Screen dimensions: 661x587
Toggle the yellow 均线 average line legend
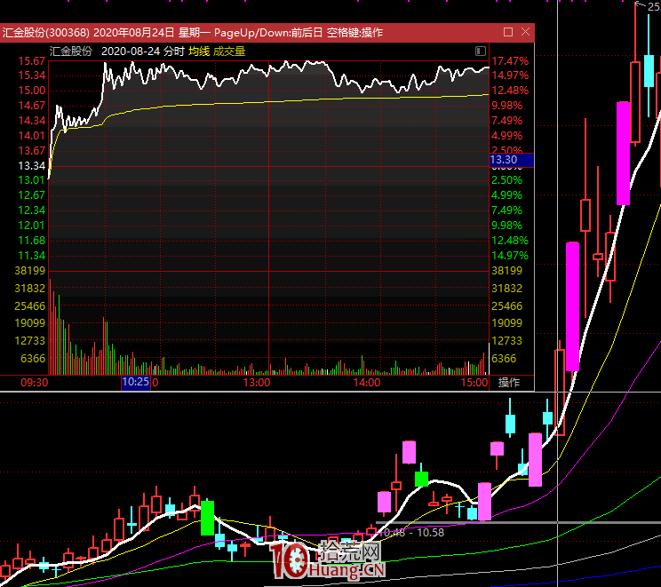pos(198,52)
